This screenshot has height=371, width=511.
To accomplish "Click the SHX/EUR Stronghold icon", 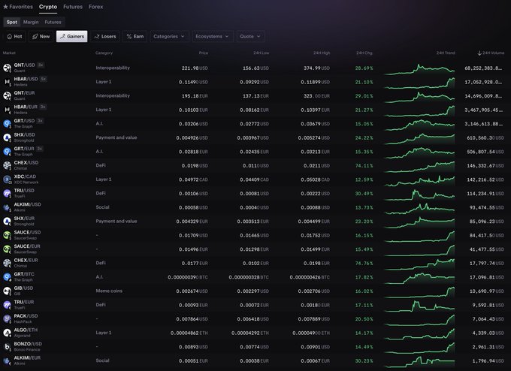I will pos(8,221).
